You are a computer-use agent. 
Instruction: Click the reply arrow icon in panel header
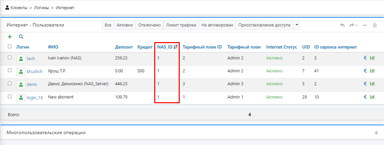click(342, 25)
